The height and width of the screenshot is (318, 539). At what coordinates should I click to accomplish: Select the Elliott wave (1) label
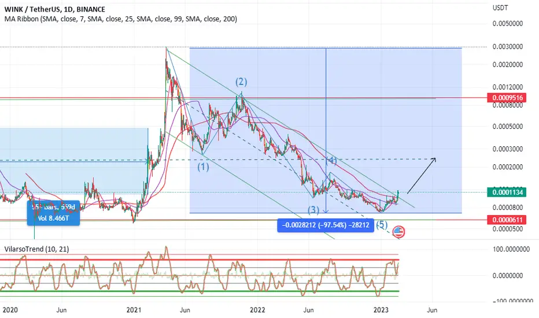coord(203,167)
